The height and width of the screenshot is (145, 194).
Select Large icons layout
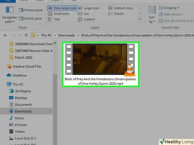click(x=89, y=8)
